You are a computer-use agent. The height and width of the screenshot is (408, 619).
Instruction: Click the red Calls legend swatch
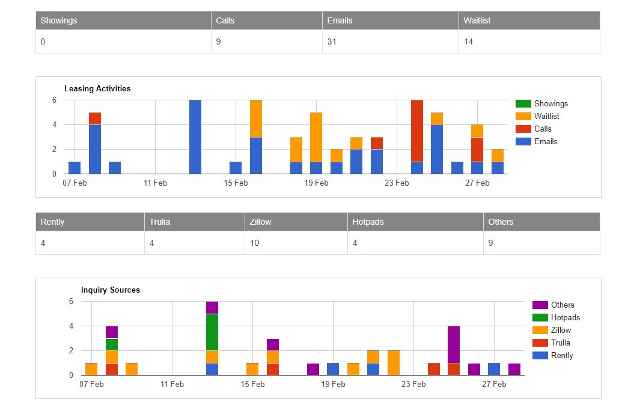point(523,129)
